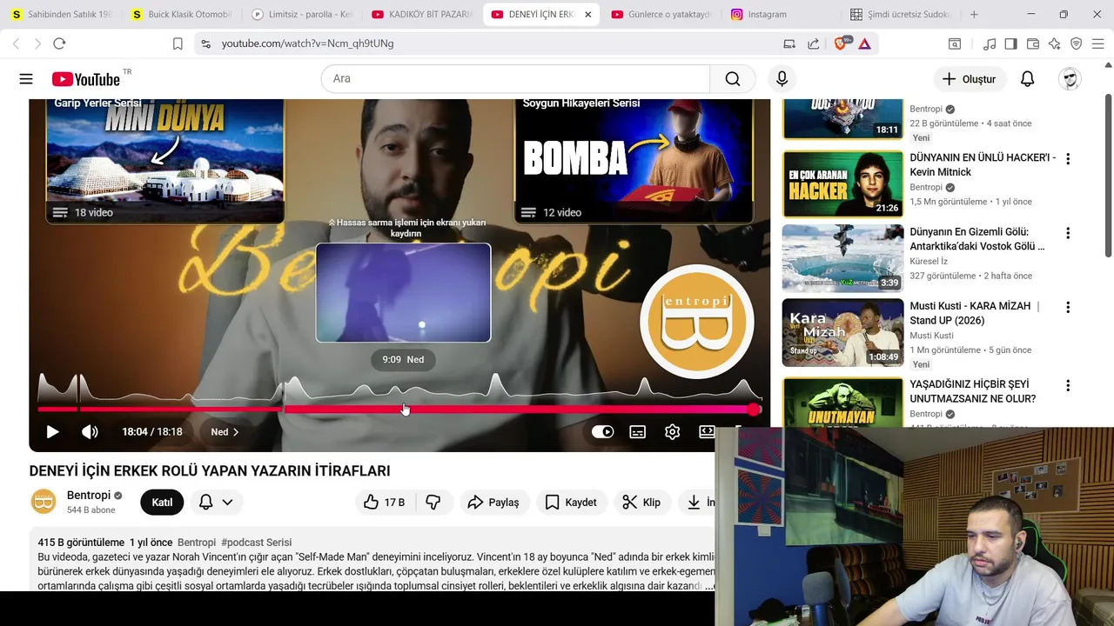This screenshot has width=1114, height=626.
Task: Open more options for Kevin Mitnick video
Action: click(1068, 159)
